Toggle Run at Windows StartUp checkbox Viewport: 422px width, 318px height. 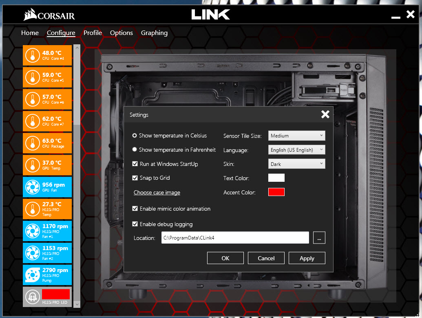135,164
